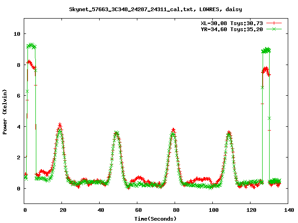Click the y-axis tick label 8
298x223 pixels.
pyautogui.click(x=19, y=65)
